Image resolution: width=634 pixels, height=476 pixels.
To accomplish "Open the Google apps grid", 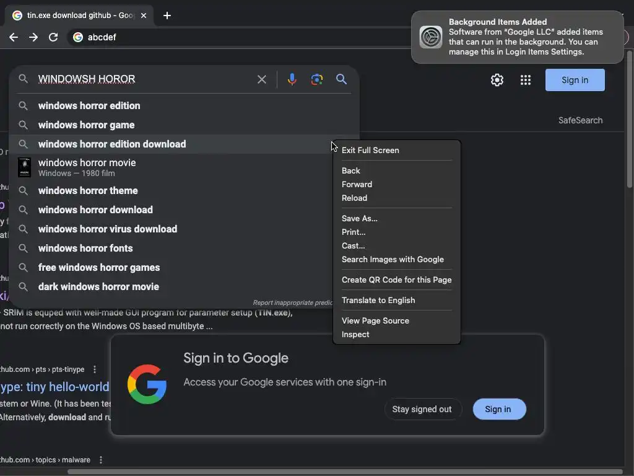I will click(525, 80).
